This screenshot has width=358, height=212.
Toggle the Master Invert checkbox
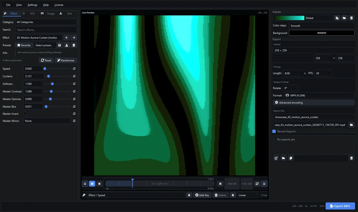(25, 114)
